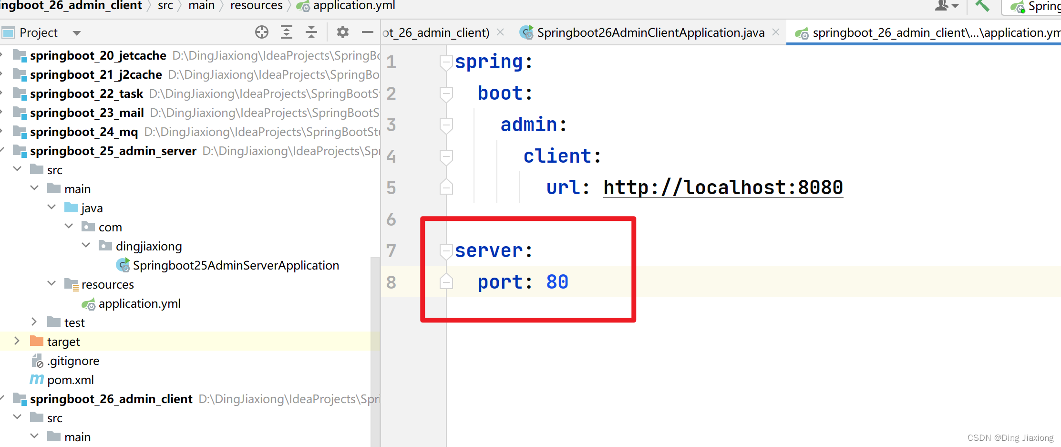Click fold end marker on line 5
The image size is (1061, 447).
coord(446,187)
